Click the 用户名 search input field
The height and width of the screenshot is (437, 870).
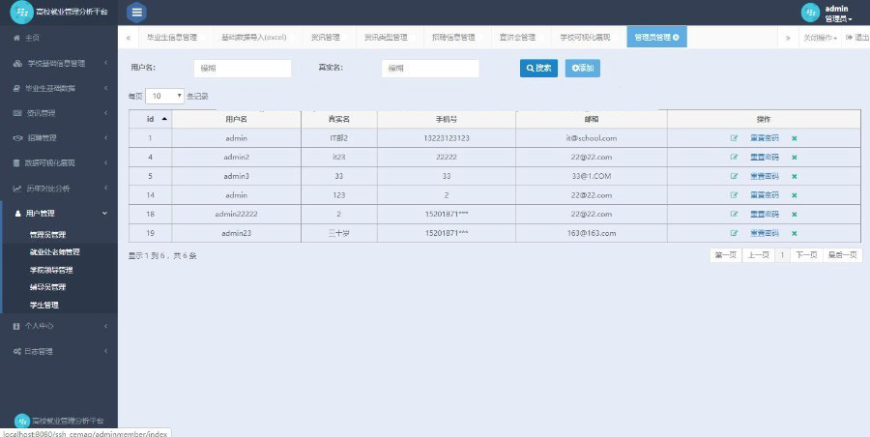[242, 69]
